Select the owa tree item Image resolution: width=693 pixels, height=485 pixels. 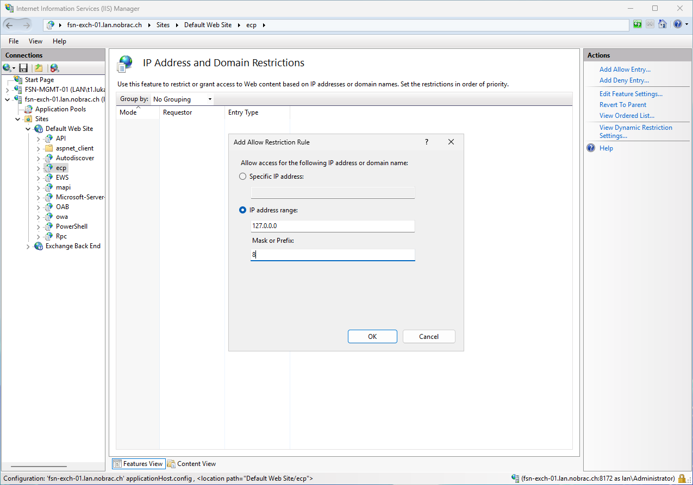pos(61,217)
